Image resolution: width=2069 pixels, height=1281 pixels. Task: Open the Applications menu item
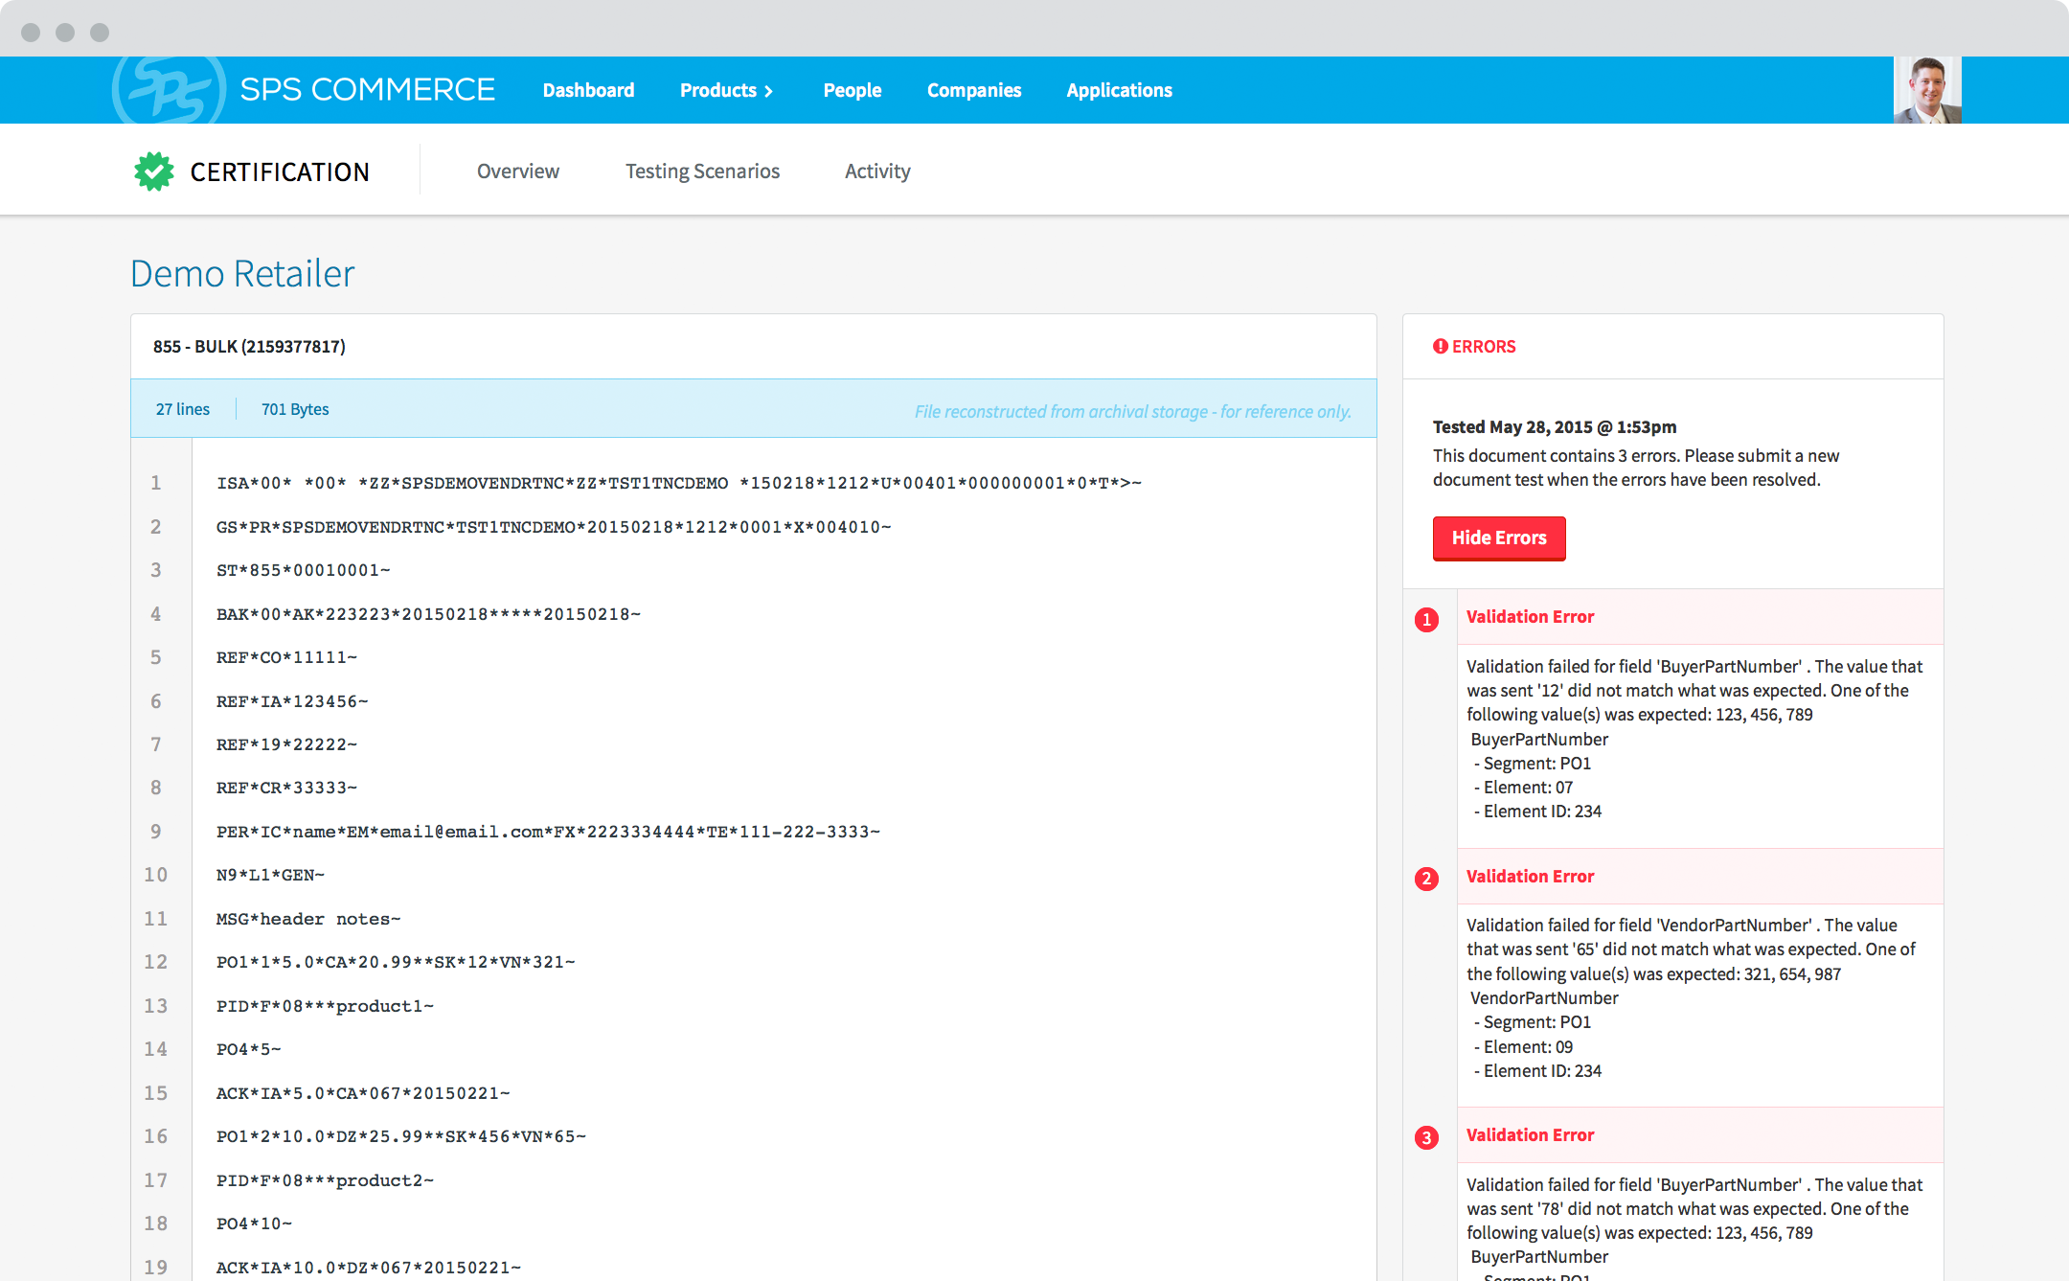1119,90
